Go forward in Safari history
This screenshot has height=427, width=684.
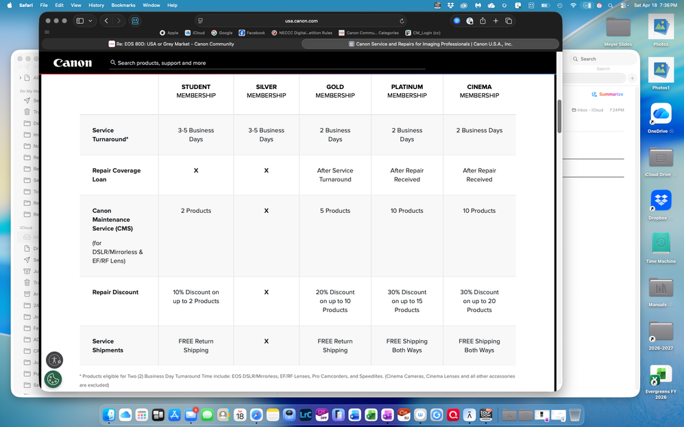[x=119, y=21]
